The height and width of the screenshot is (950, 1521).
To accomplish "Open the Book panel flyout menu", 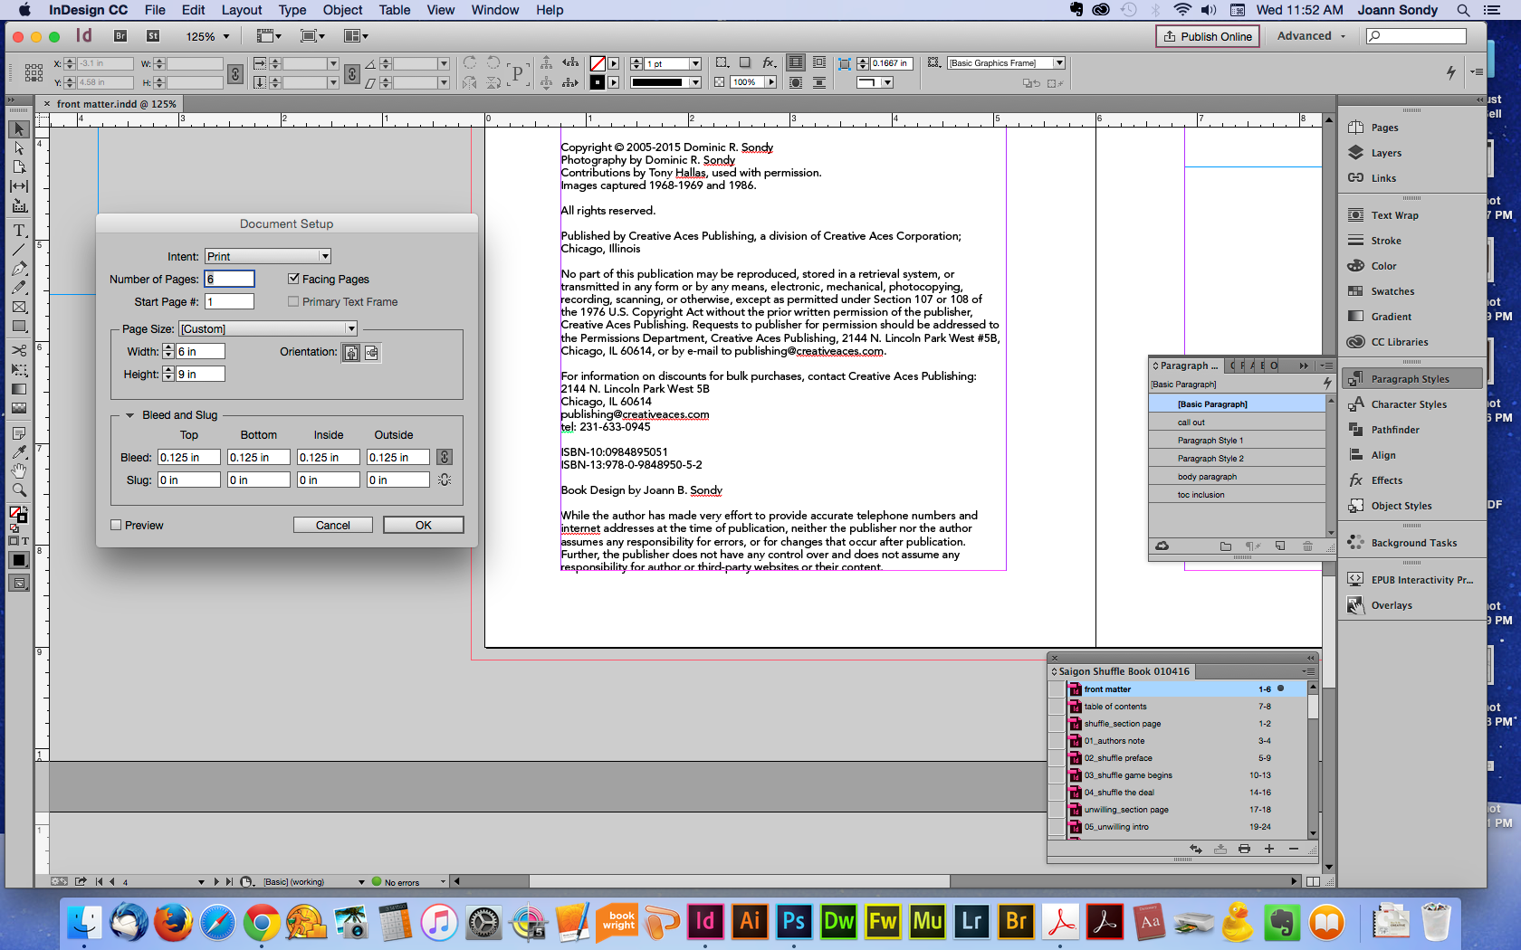I will coord(1309,671).
